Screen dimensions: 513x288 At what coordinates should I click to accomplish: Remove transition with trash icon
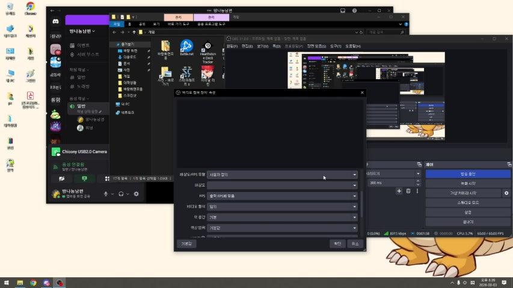click(x=408, y=191)
